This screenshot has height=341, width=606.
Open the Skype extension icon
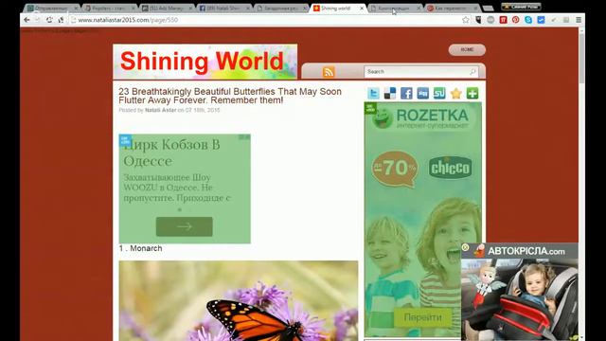[528, 20]
